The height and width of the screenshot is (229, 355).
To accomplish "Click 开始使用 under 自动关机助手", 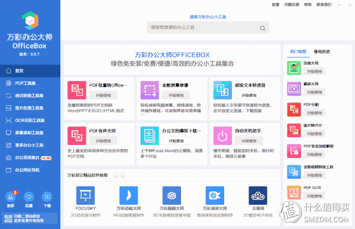I will (249, 141).
